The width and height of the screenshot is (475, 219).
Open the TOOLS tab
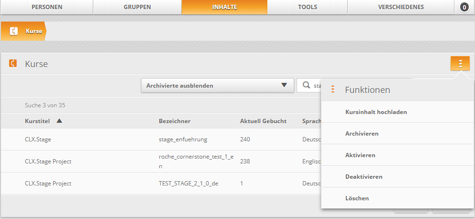307,7
